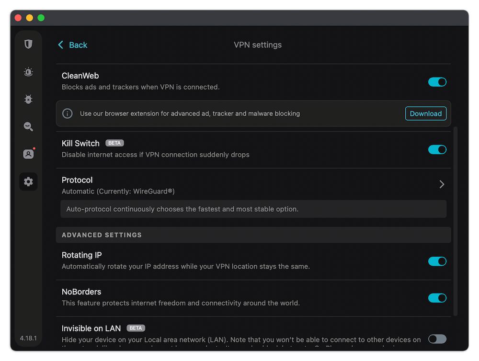479x361 pixels.
Task: Turn off the CleanWeb toggle
Action: [x=437, y=82]
